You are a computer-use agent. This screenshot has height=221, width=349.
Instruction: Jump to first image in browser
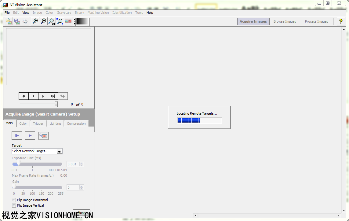tap(24, 96)
